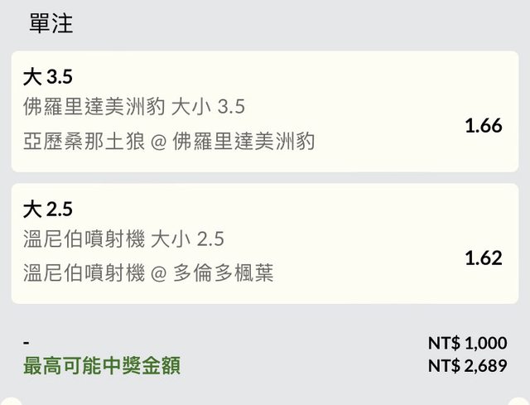Screen dimensions: 530x405
Task: Tap the green 最高可能中獎金額 label
Action: [x=102, y=365]
